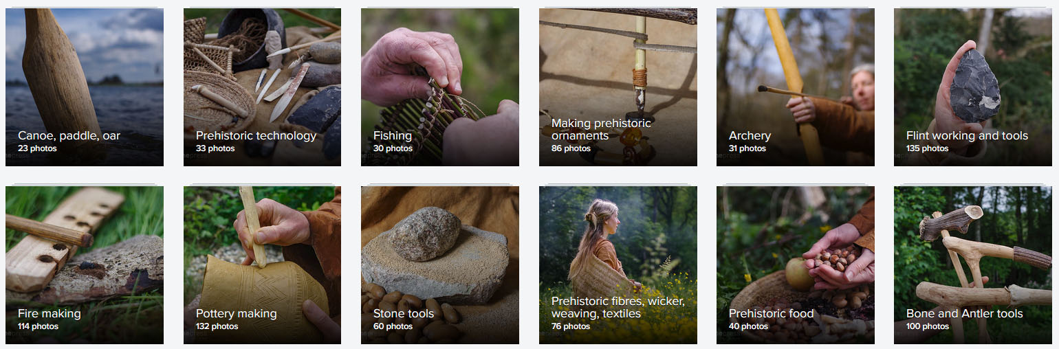The width and height of the screenshot is (1059, 349).
Task: Click the '86 photos' count label
Action: pyautogui.click(x=571, y=148)
